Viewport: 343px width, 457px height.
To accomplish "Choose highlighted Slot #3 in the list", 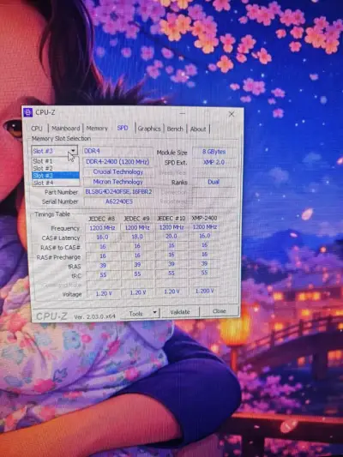I will 55,176.
